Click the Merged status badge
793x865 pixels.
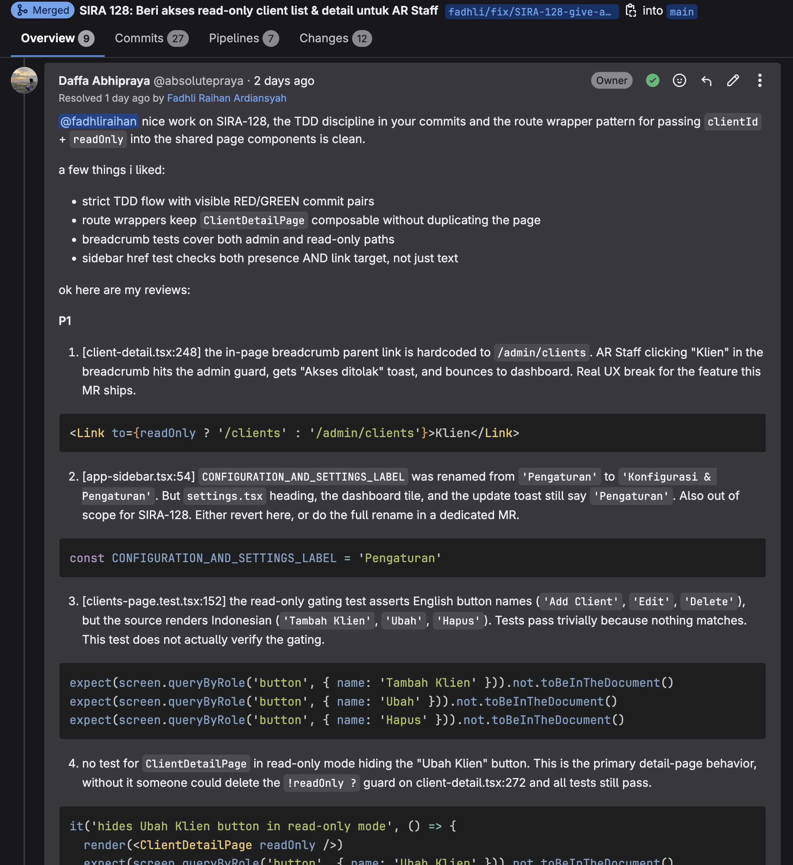click(43, 10)
